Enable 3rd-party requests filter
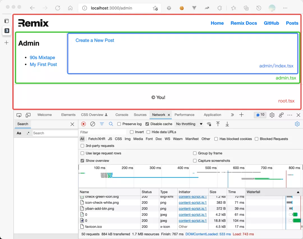This screenshot has height=239, width=303. point(82,146)
